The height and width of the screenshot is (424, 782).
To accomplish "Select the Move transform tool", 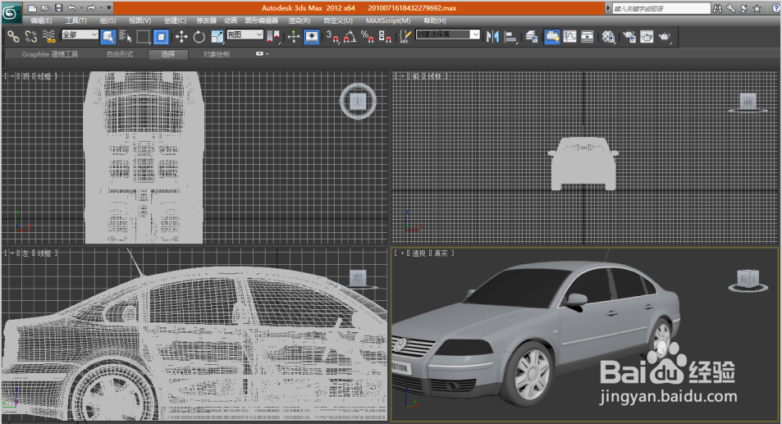I will [x=181, y=37].
